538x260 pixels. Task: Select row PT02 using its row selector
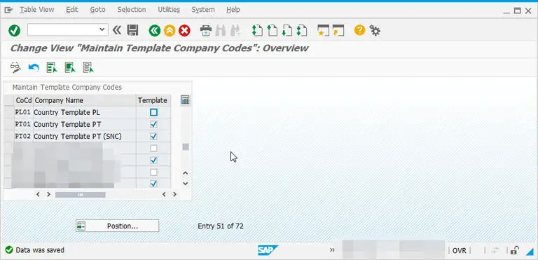9,137
